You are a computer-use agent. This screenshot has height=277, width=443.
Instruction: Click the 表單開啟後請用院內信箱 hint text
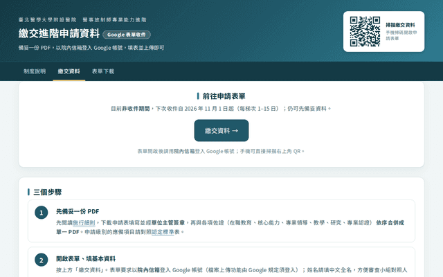click(x=221, y=151)
